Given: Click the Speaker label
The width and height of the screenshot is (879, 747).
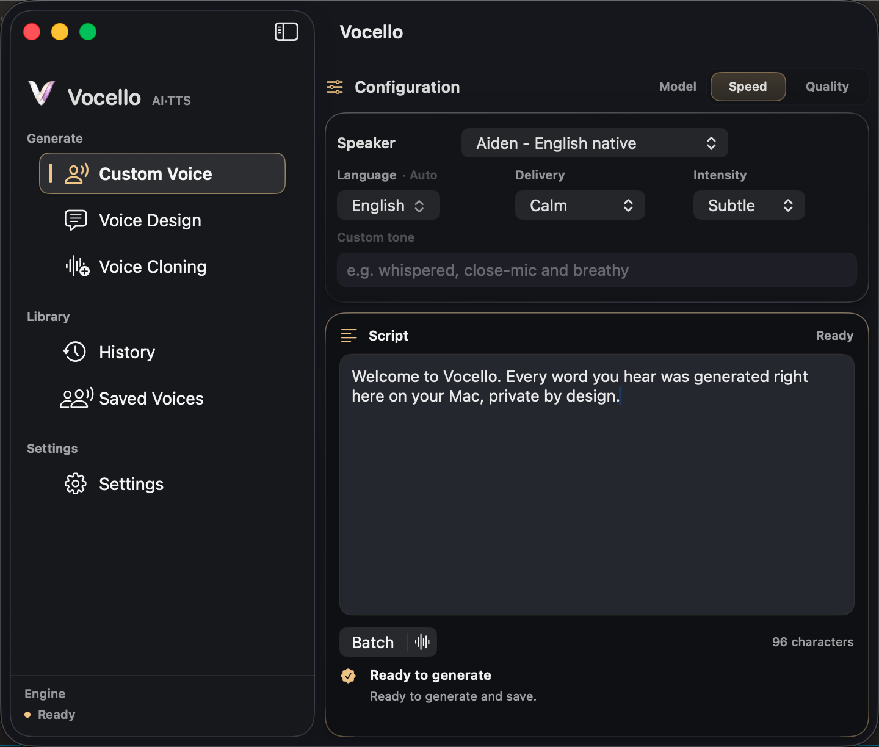Looking at the screenshot, I should pyautogui.click(x=366, y=143).
